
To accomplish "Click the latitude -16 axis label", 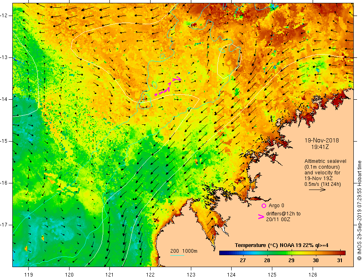I will (5, 183).
